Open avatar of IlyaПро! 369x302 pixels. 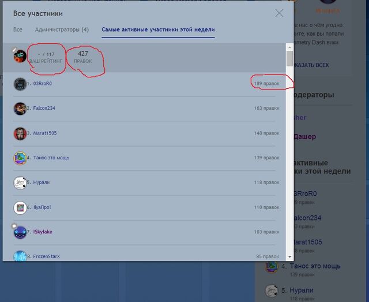[x=20, y=208]
